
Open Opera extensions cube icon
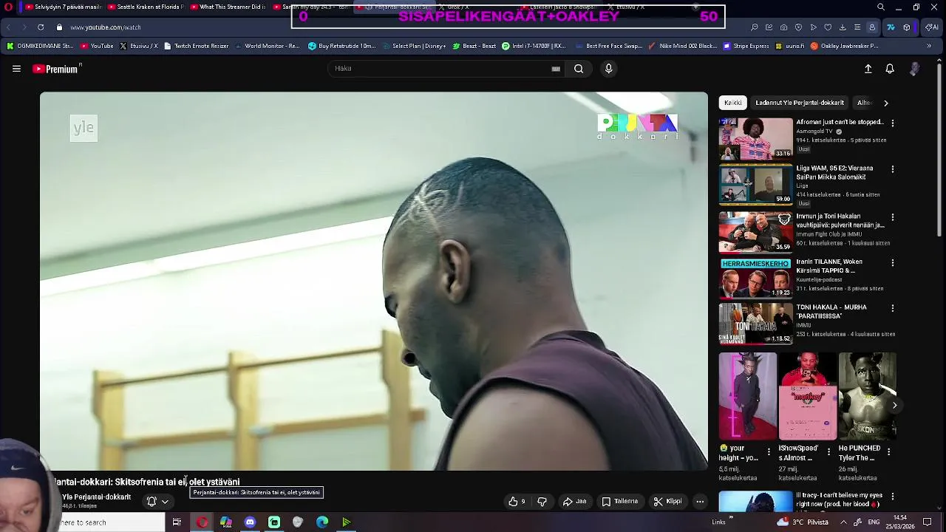tap(908, 27)
